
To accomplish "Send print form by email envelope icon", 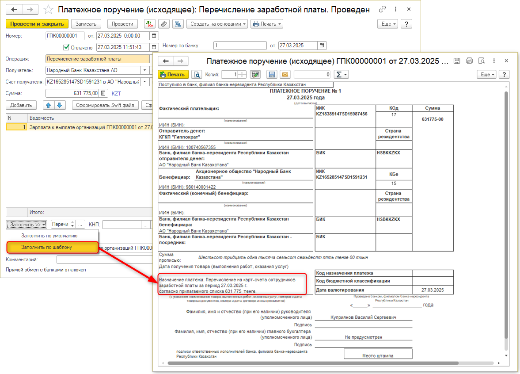I will point(285,75).
